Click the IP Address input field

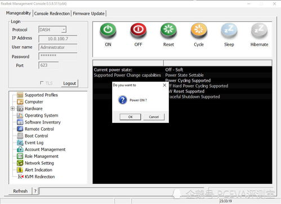(x=58, y=39)
